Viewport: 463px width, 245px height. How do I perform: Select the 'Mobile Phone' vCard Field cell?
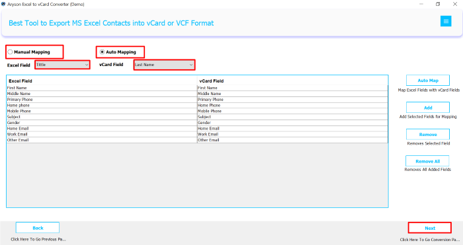pyautogui.click(x=292, y=111)
